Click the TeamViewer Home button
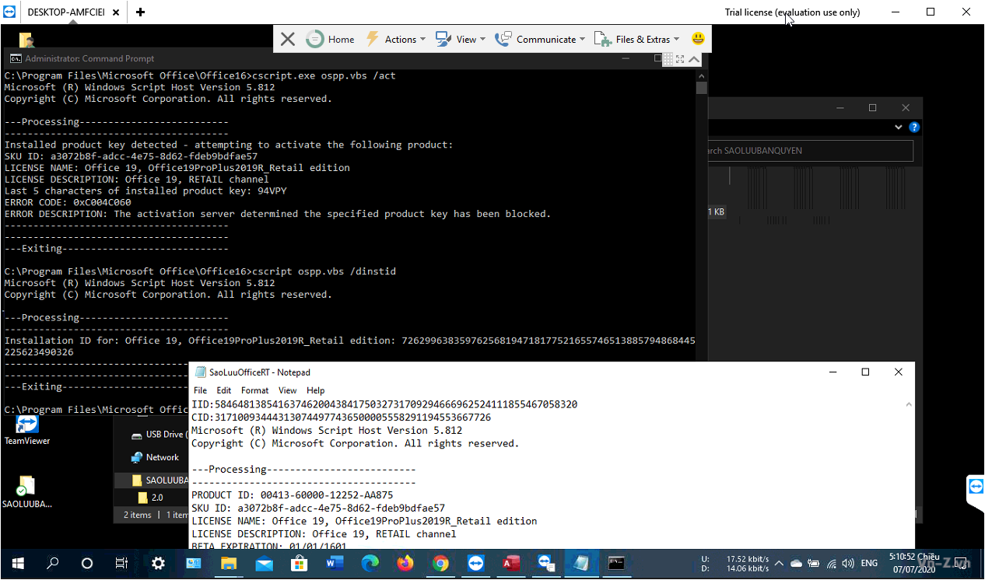The image size is (985, 580). 331,39
